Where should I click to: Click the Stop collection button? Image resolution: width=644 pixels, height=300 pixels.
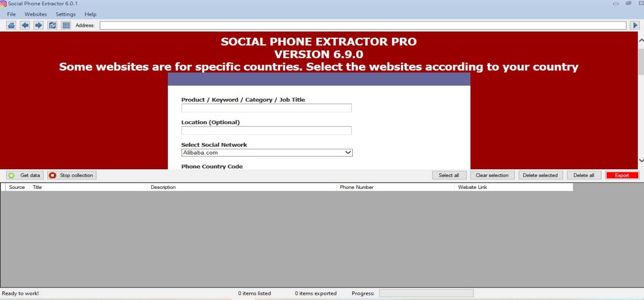pyautogui.click(x=71, y=175)
